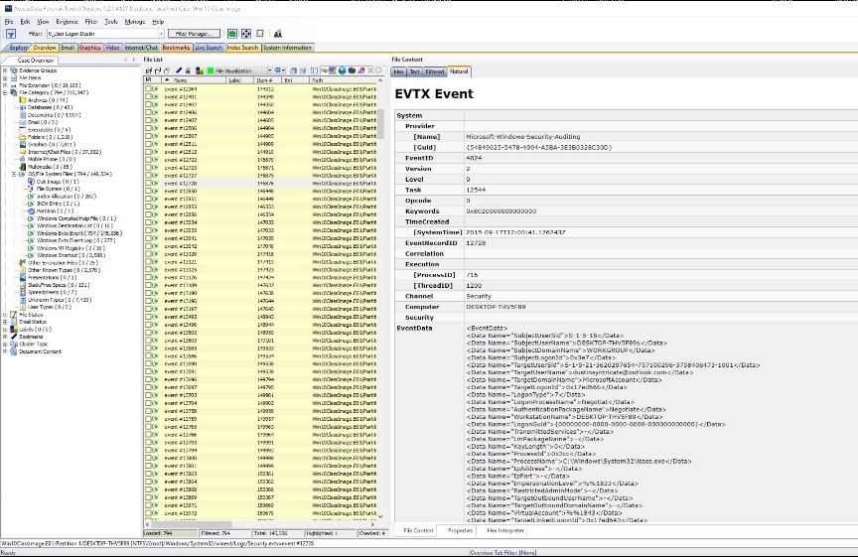Check the box for event #12850
The image size is (858, 557).
click(x=148, y=191)
